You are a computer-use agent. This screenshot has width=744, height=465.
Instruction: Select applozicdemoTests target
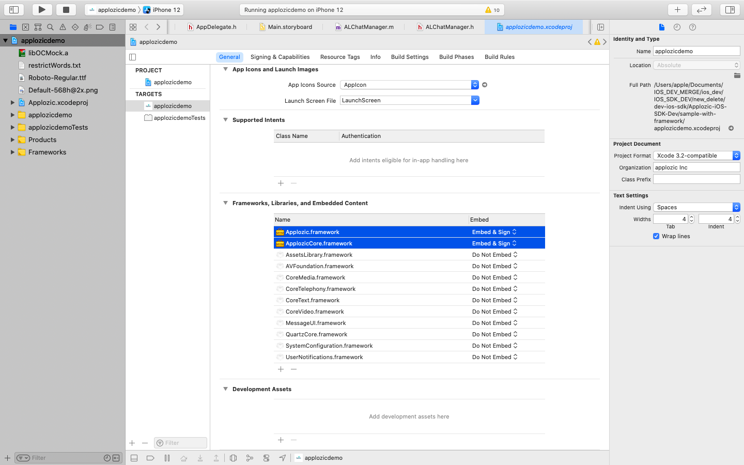(175, 118)
